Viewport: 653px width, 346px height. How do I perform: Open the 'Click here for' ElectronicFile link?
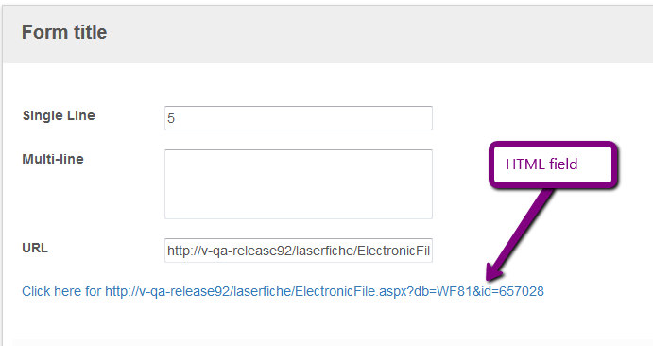coord(283,291)
